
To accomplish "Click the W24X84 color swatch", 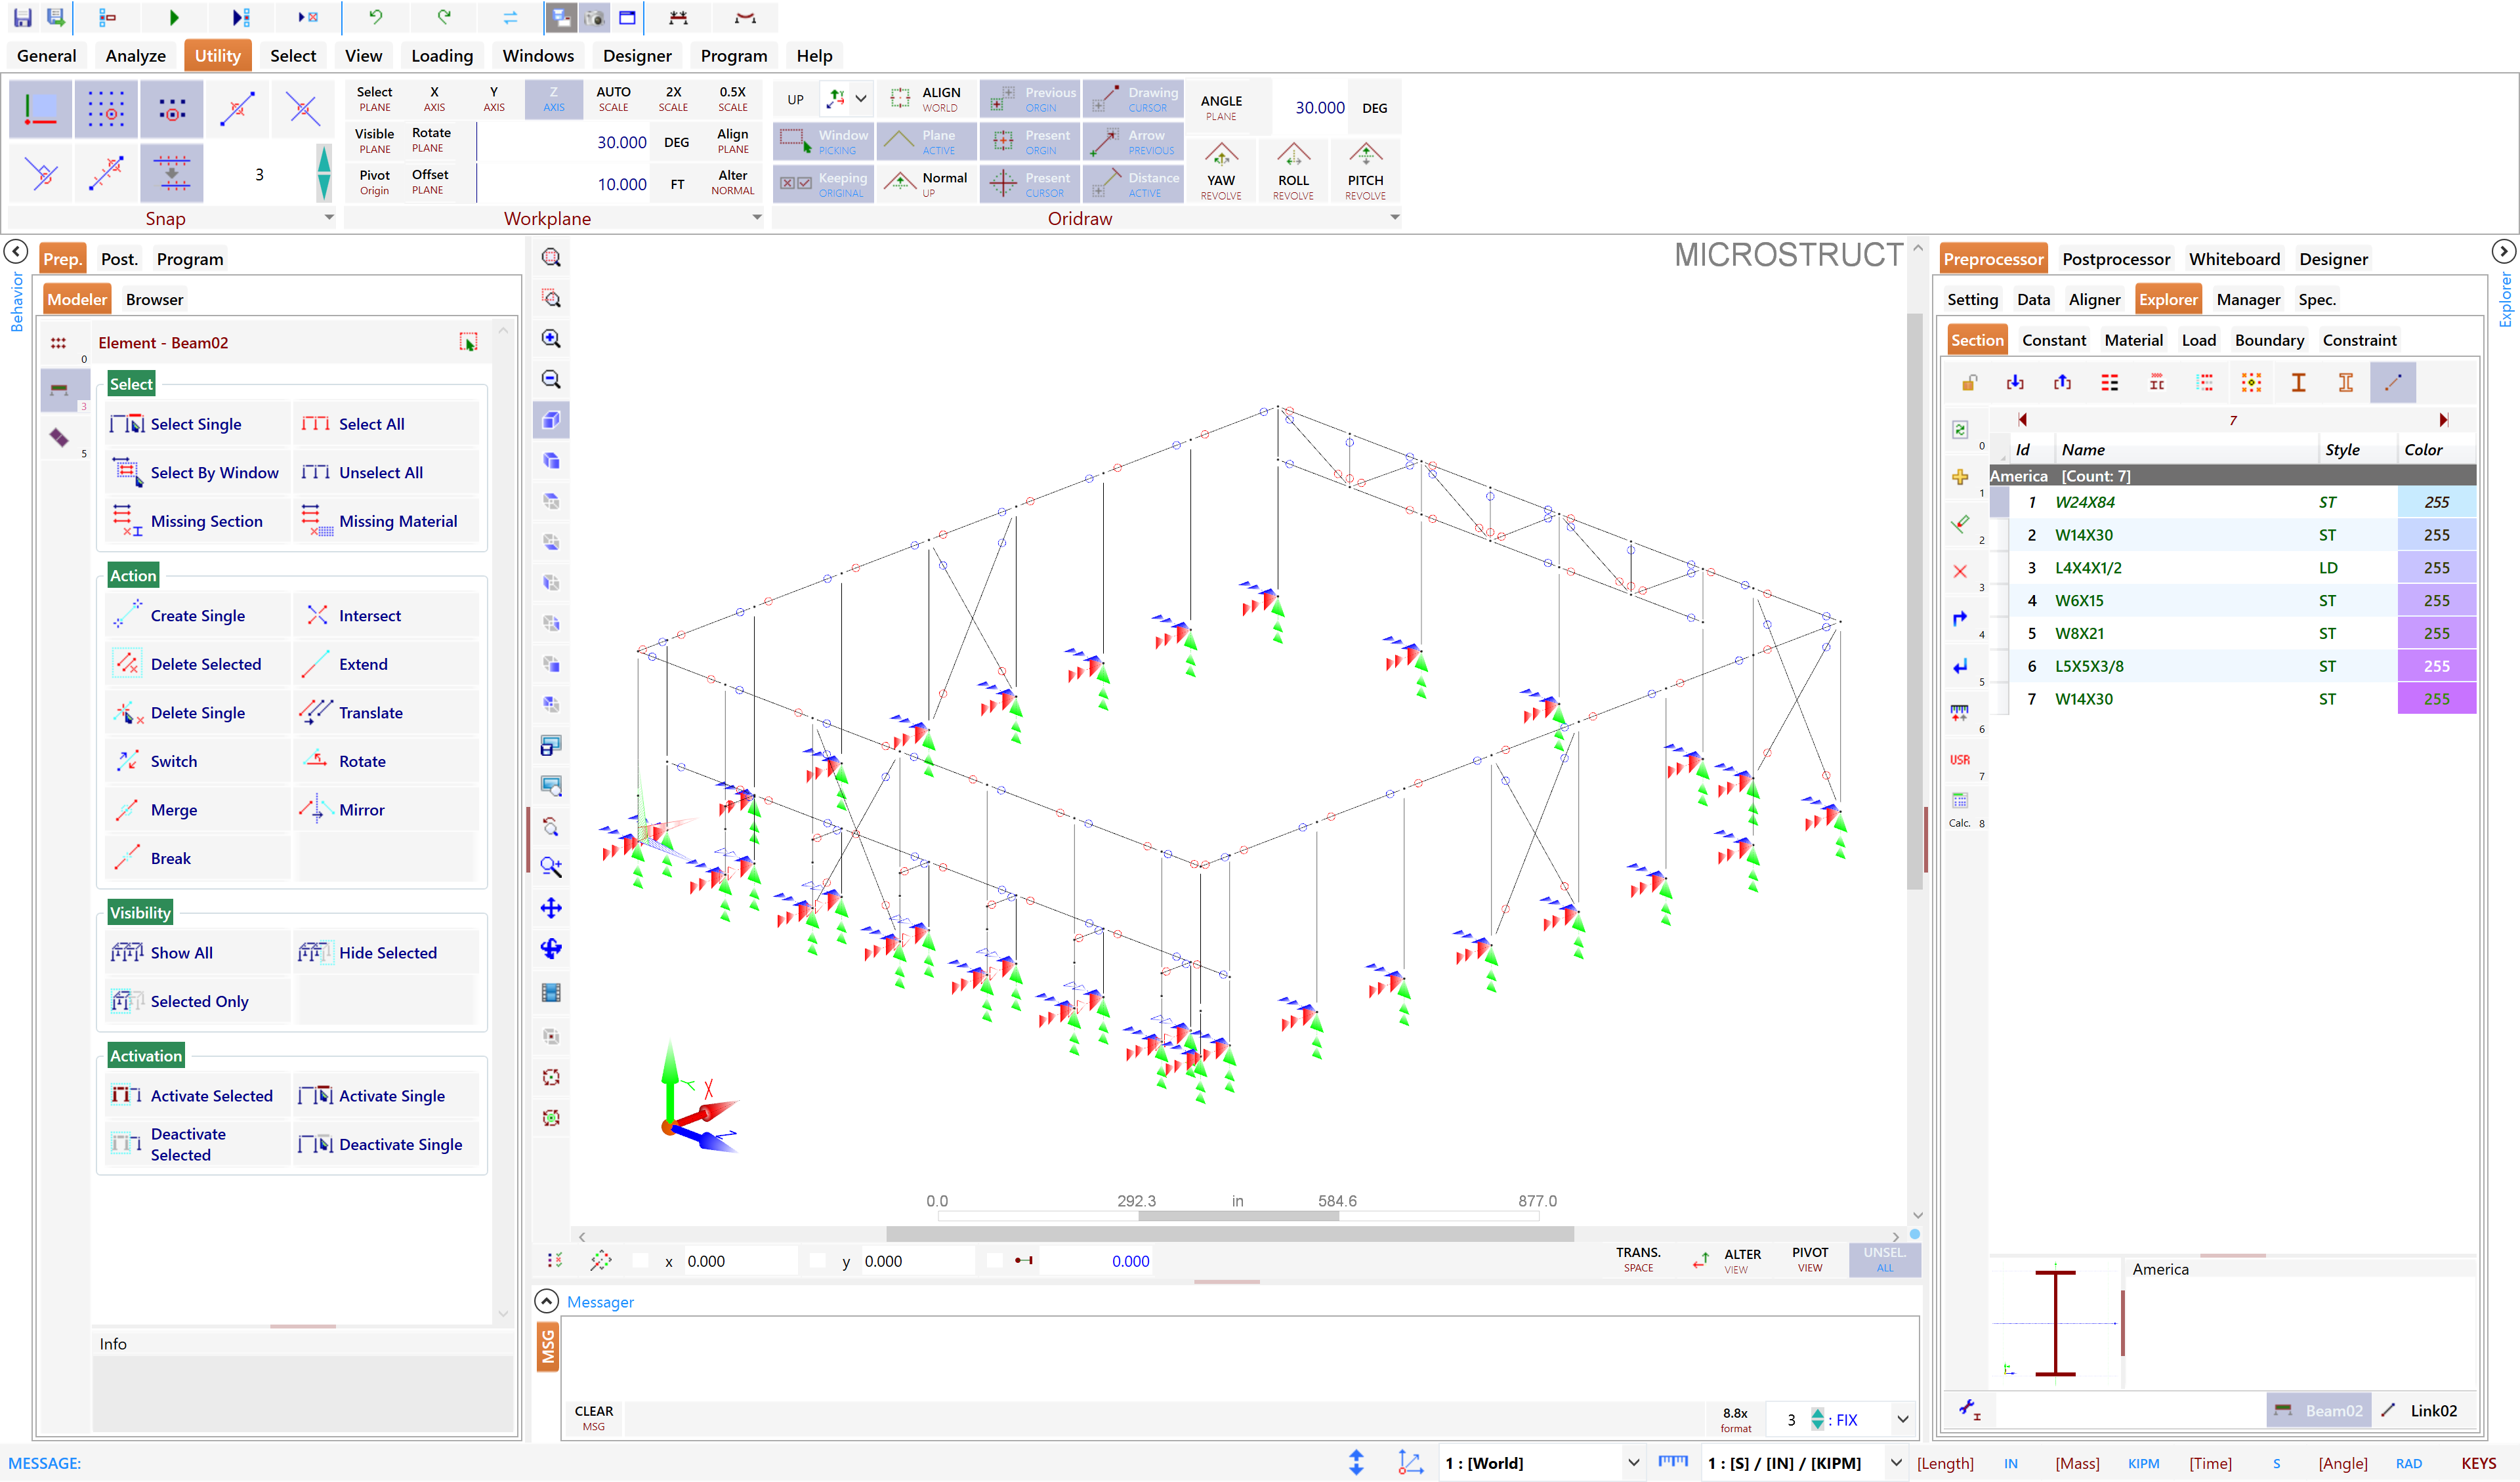I will [2436, 502].
